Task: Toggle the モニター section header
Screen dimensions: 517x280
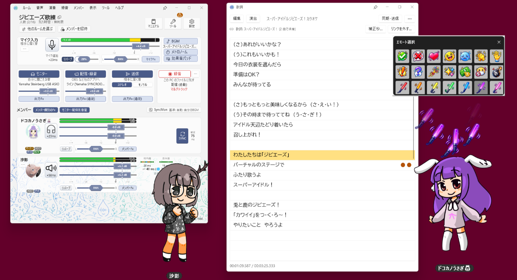Action: point(38,74)
